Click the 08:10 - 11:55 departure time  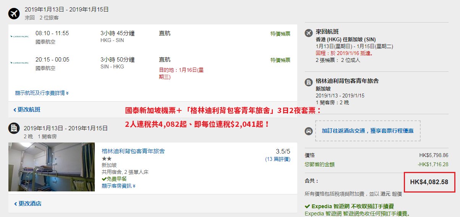click(52, 33)
